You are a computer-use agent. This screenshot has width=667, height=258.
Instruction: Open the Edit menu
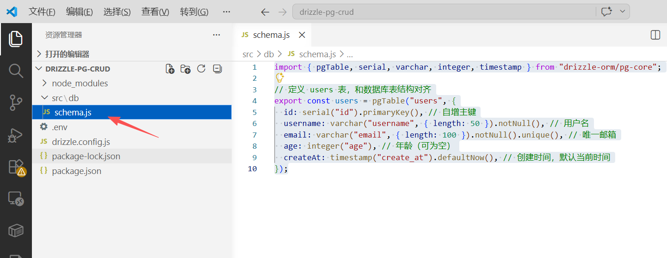(x=79, y=12)
